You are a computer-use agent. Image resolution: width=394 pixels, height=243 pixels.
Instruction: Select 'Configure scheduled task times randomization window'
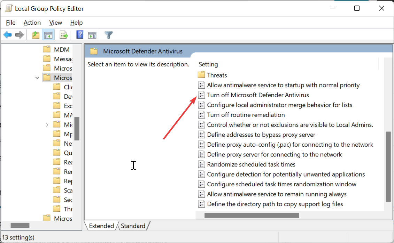(x=282, y=184)
